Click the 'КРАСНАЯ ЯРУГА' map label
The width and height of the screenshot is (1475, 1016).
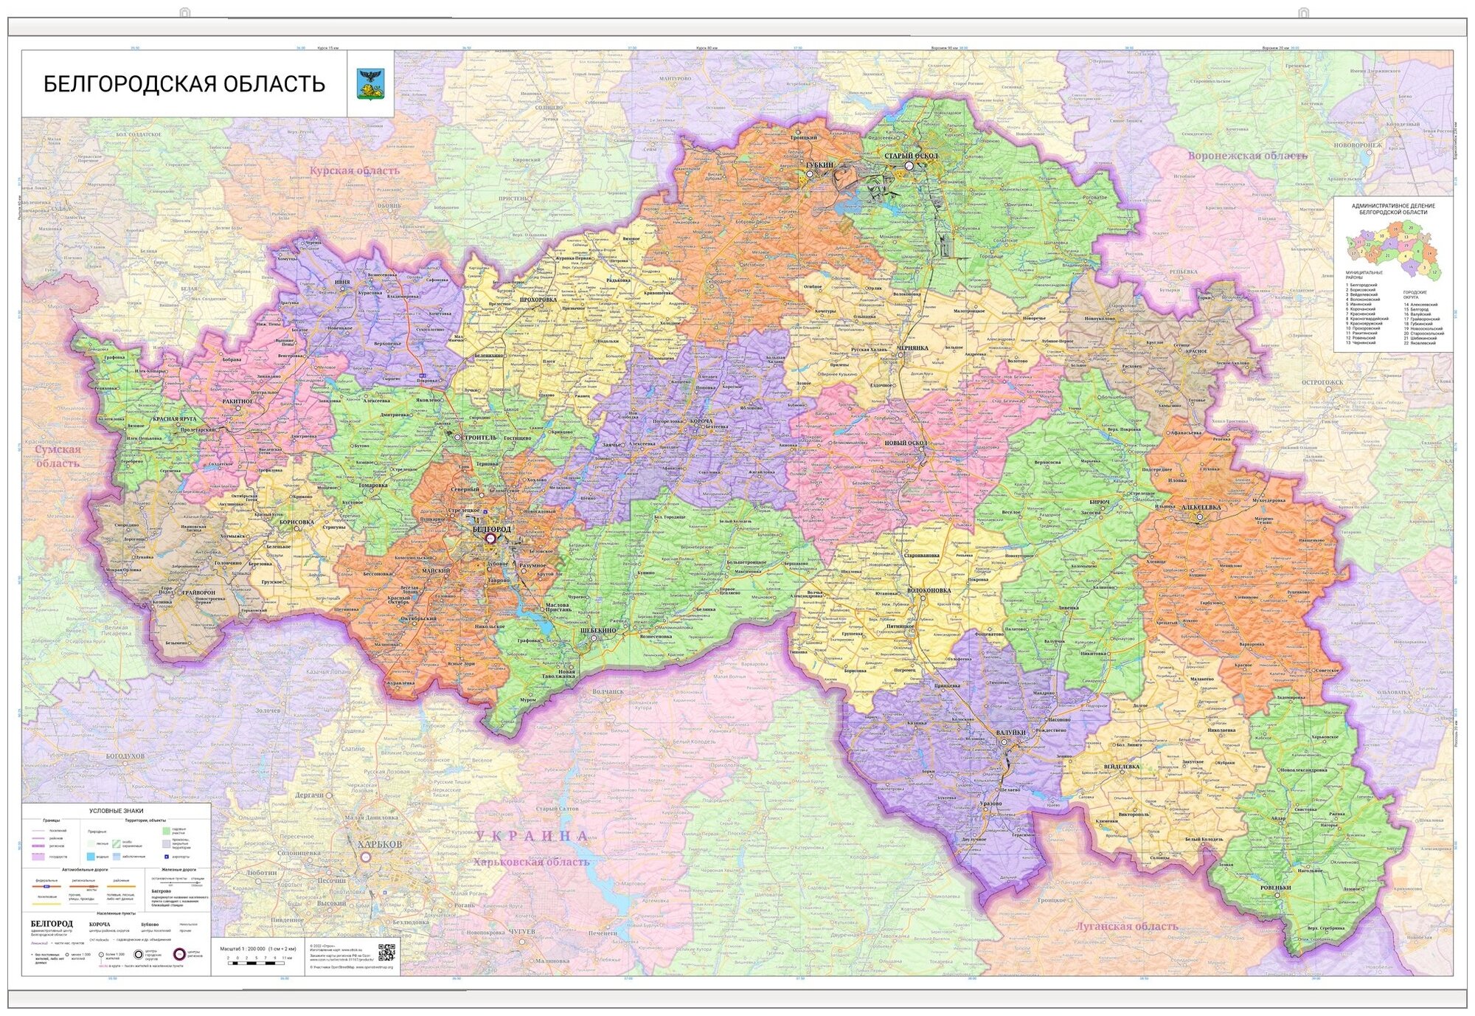pos(175,418)
